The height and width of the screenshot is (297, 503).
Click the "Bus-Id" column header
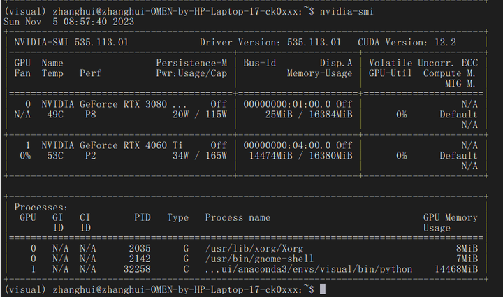pos(259,63)
